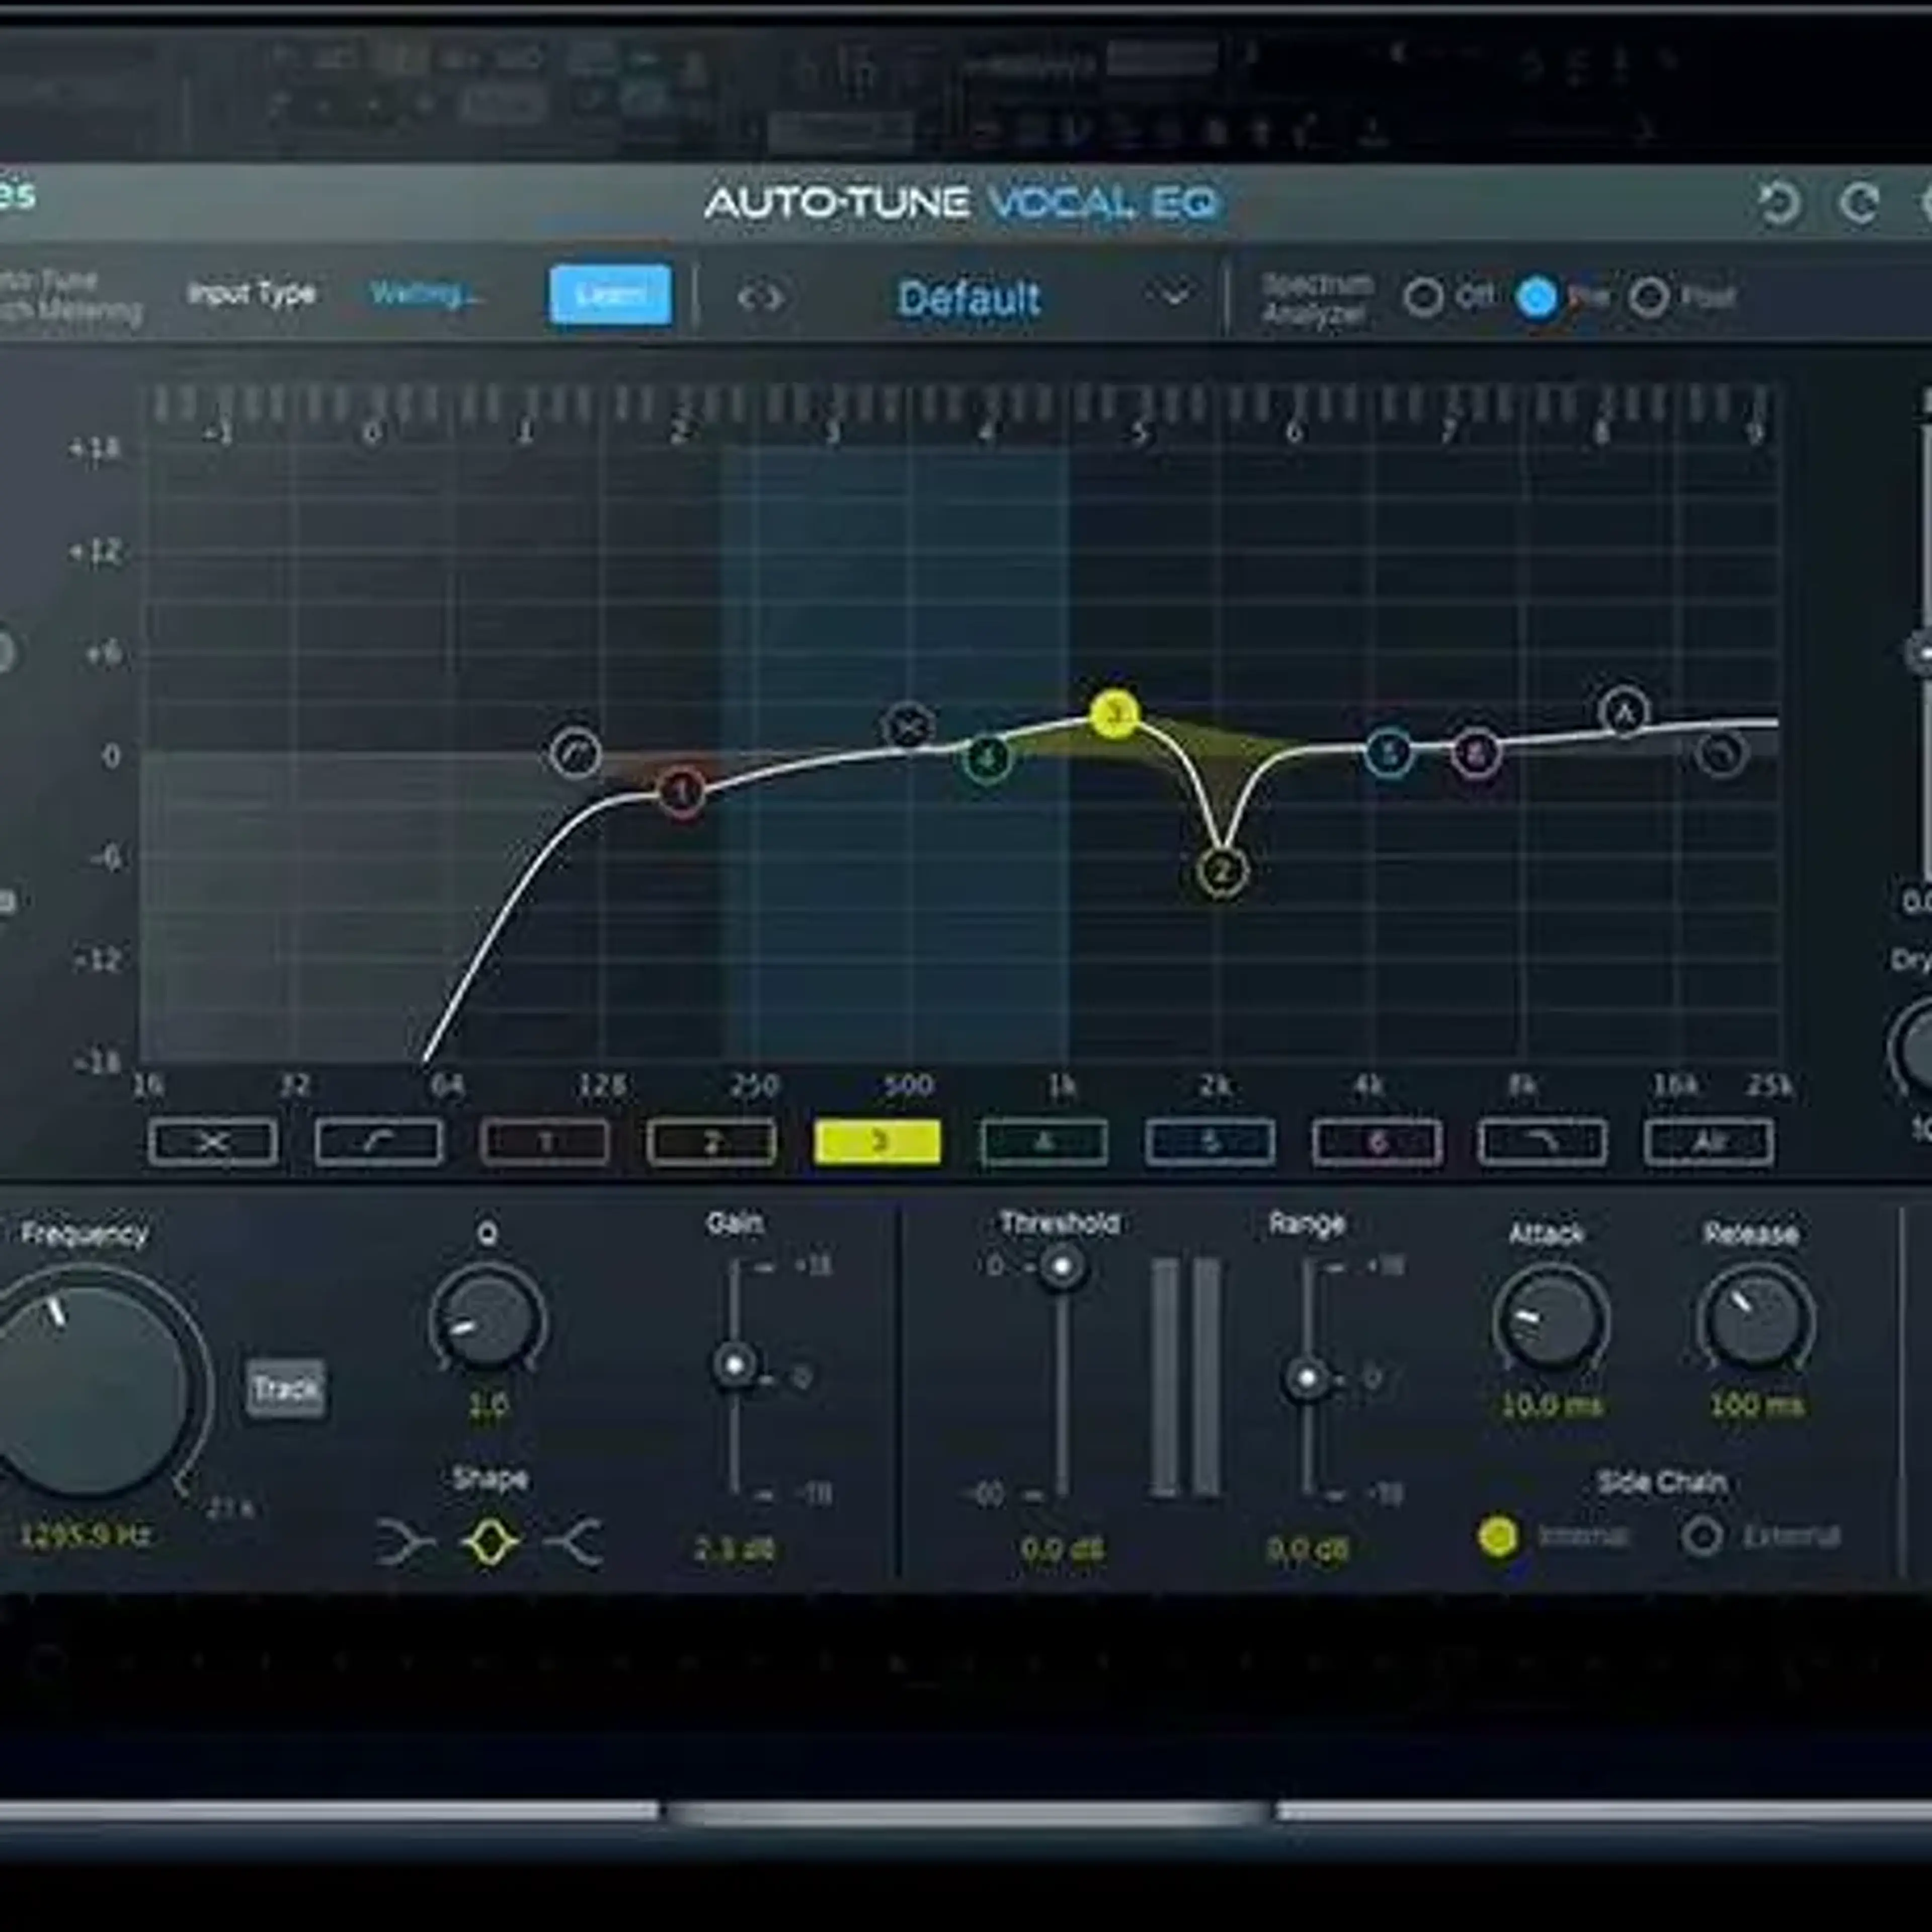The image size is (1932, 1932).
Task: Select the high shelf shape icon
Action: click(574, 1542)
